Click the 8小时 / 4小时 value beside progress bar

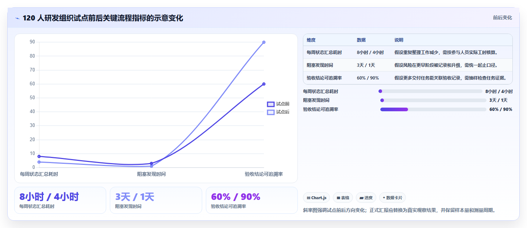pyautogui.click(x=499, y=92)
